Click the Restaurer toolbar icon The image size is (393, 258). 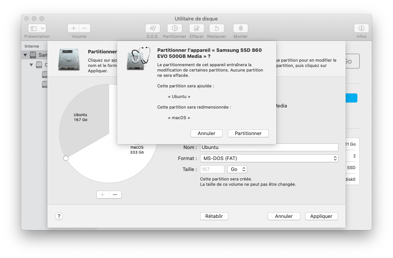[216, 28]
